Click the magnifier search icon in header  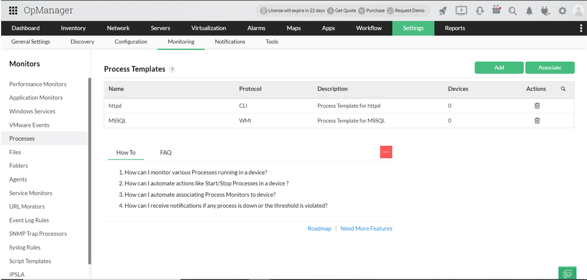(512, 11)
